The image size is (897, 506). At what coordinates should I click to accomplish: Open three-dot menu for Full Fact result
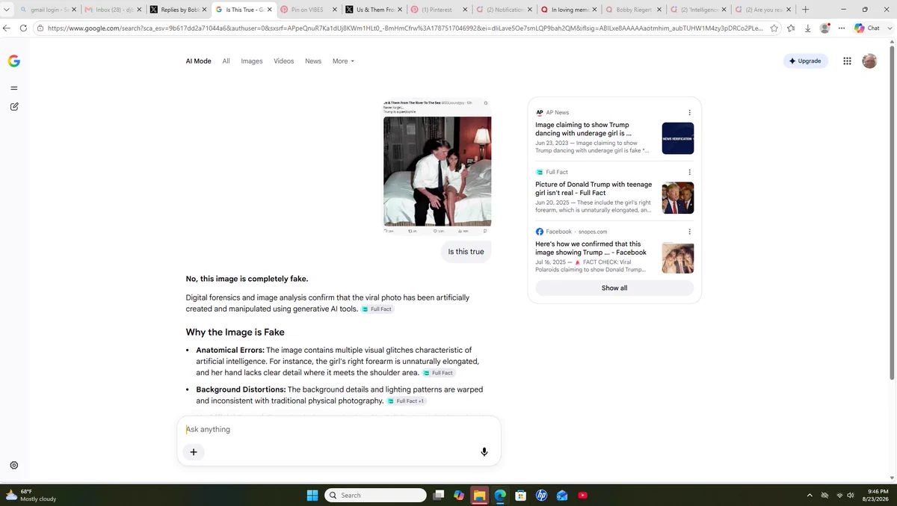(x=689, y=172)
